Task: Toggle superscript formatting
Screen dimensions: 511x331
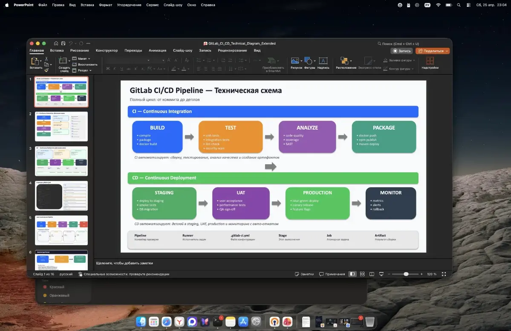Action: click(136, 69)
